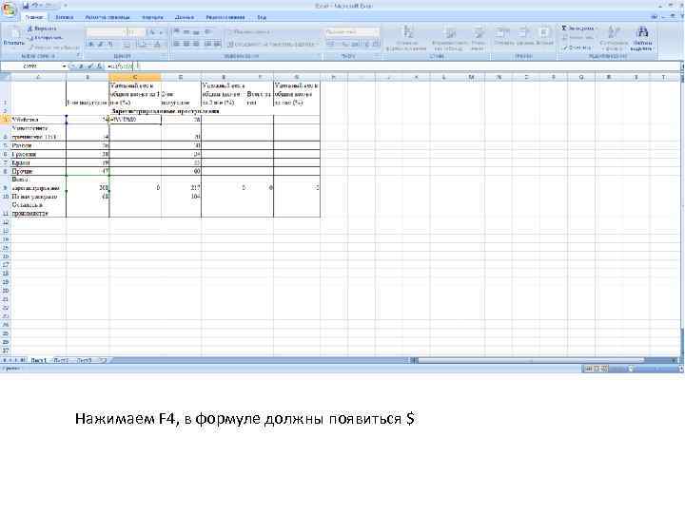
Task: Click Delete cells button (Удалить)
Action: point(524,36)
